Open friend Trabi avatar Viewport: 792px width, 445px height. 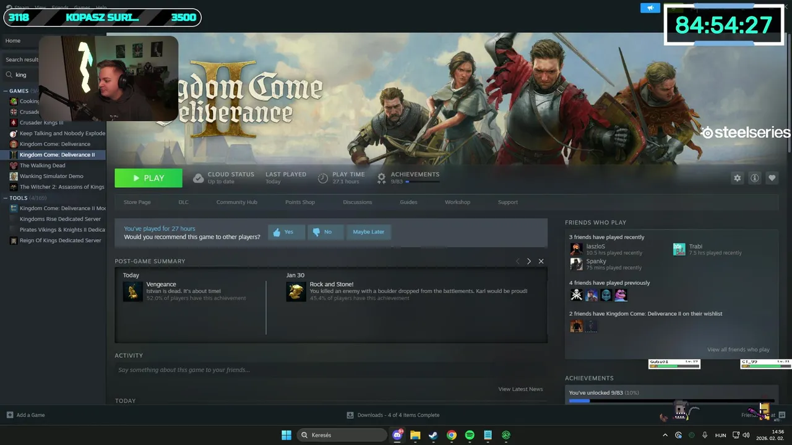pos(679,249)
